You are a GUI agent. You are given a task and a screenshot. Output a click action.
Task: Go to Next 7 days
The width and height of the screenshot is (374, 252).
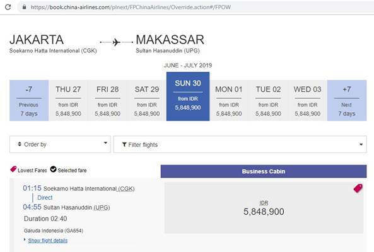point(347,101)
